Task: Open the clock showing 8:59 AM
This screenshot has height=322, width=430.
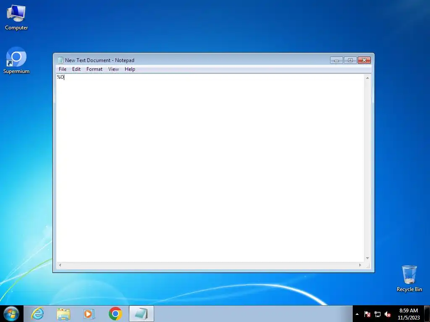Action: pos(409,314)
